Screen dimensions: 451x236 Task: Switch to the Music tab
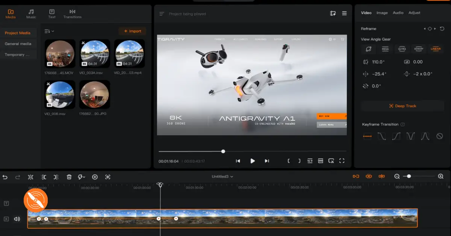pos(31,14)
